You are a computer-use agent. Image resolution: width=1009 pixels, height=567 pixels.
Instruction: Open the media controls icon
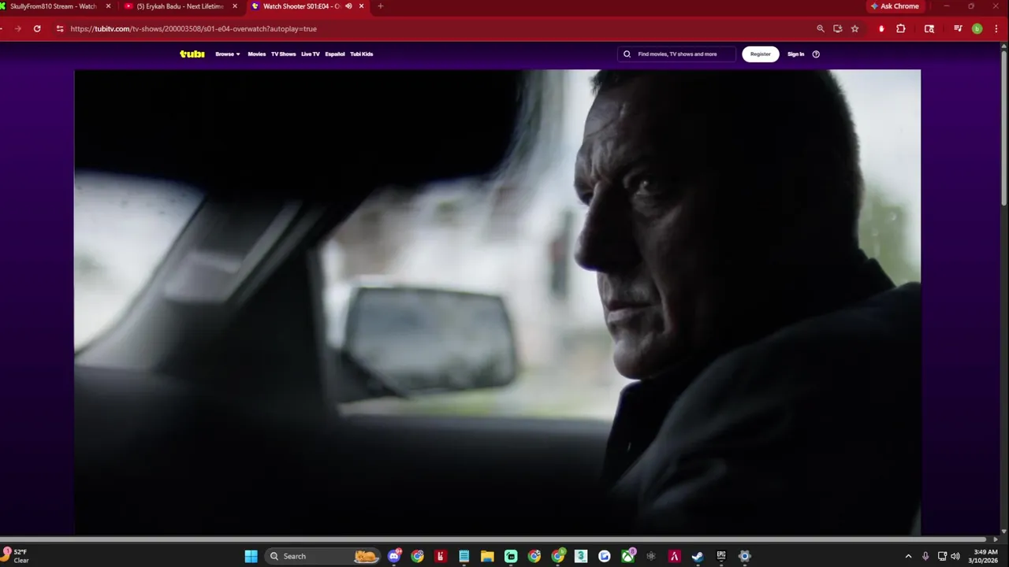tap(958, 28)
